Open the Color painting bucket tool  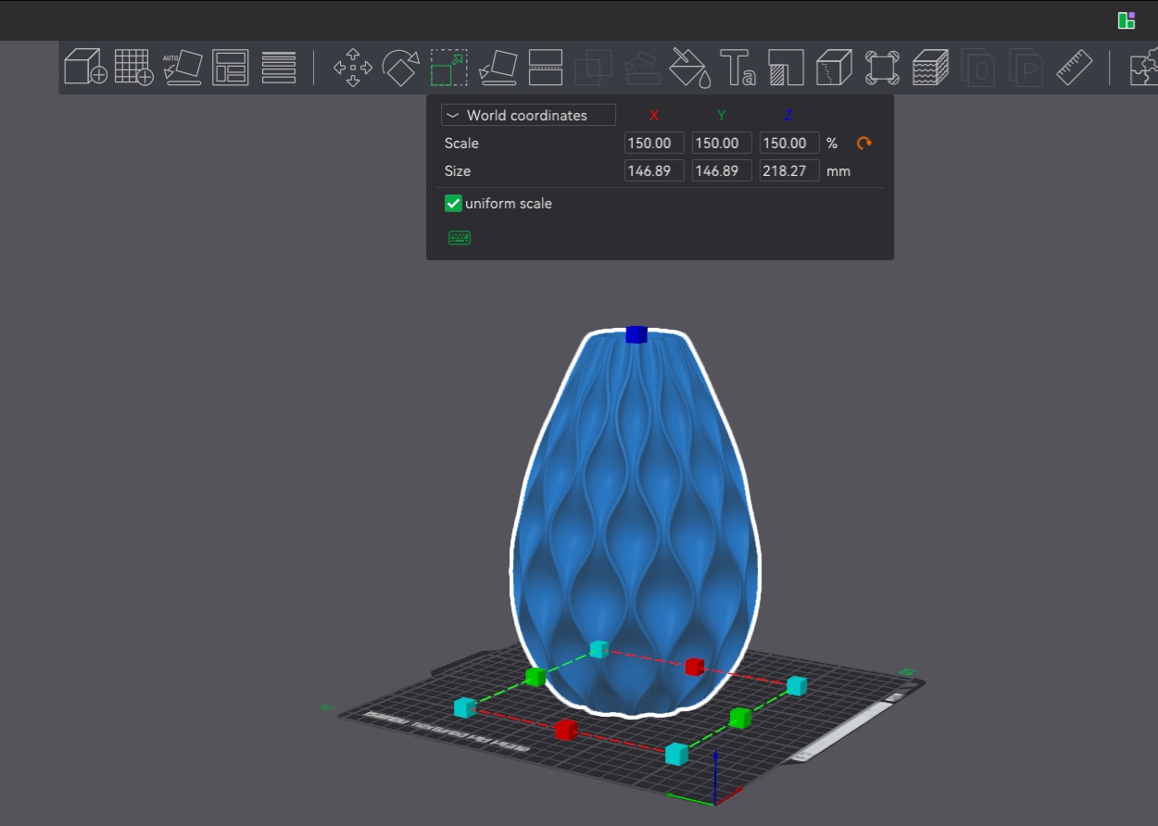click(x=689, y=68)
